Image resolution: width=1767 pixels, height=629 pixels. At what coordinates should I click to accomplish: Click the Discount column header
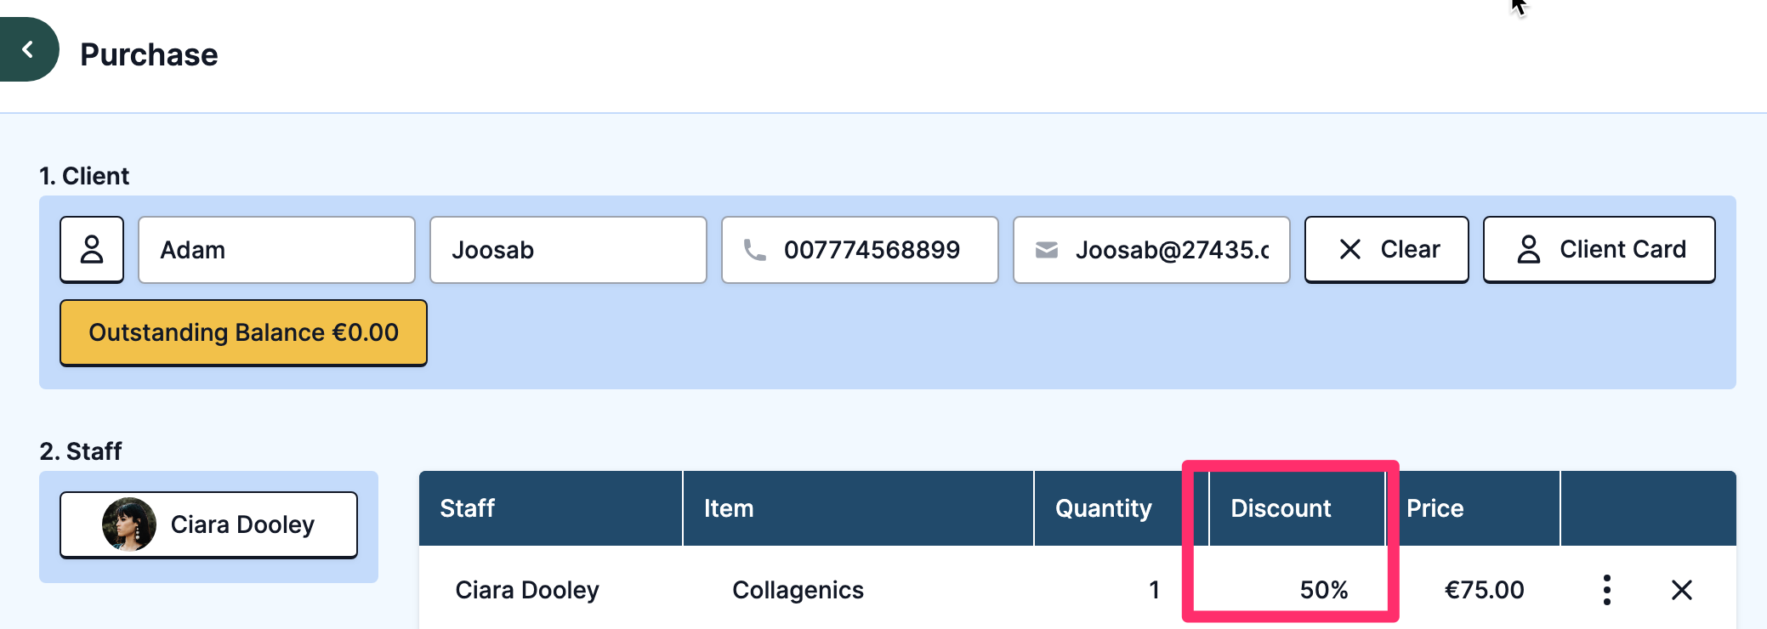pyautogui.click(x=1281, y=508)
